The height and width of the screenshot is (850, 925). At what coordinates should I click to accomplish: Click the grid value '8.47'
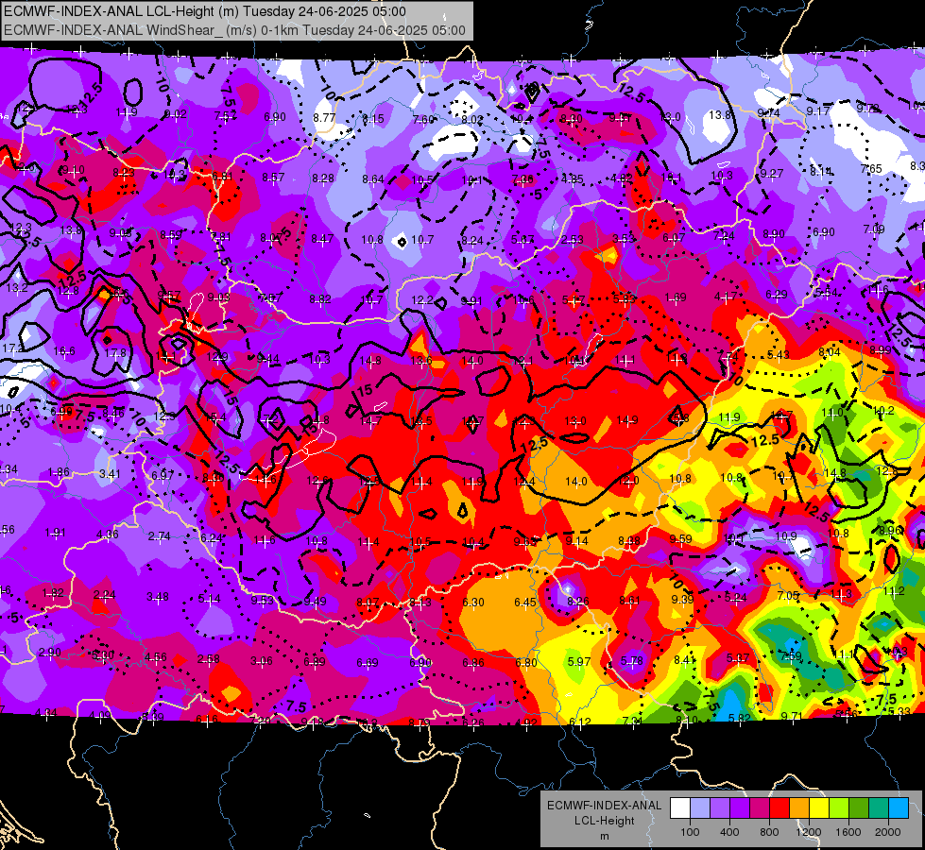click(322, 238)
